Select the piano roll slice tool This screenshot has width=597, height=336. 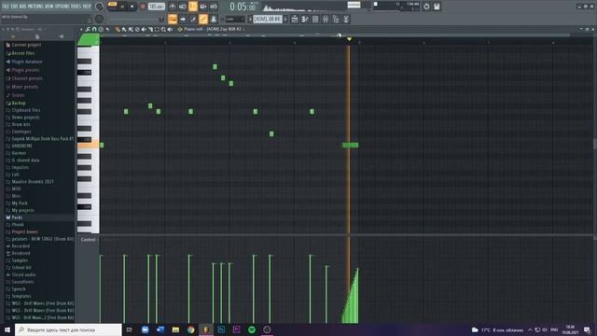(x=150, y=29)
